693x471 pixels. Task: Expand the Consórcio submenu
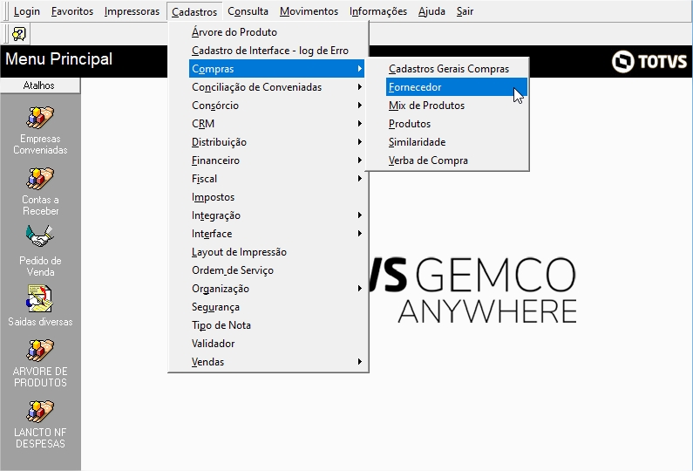pos(276,106)
